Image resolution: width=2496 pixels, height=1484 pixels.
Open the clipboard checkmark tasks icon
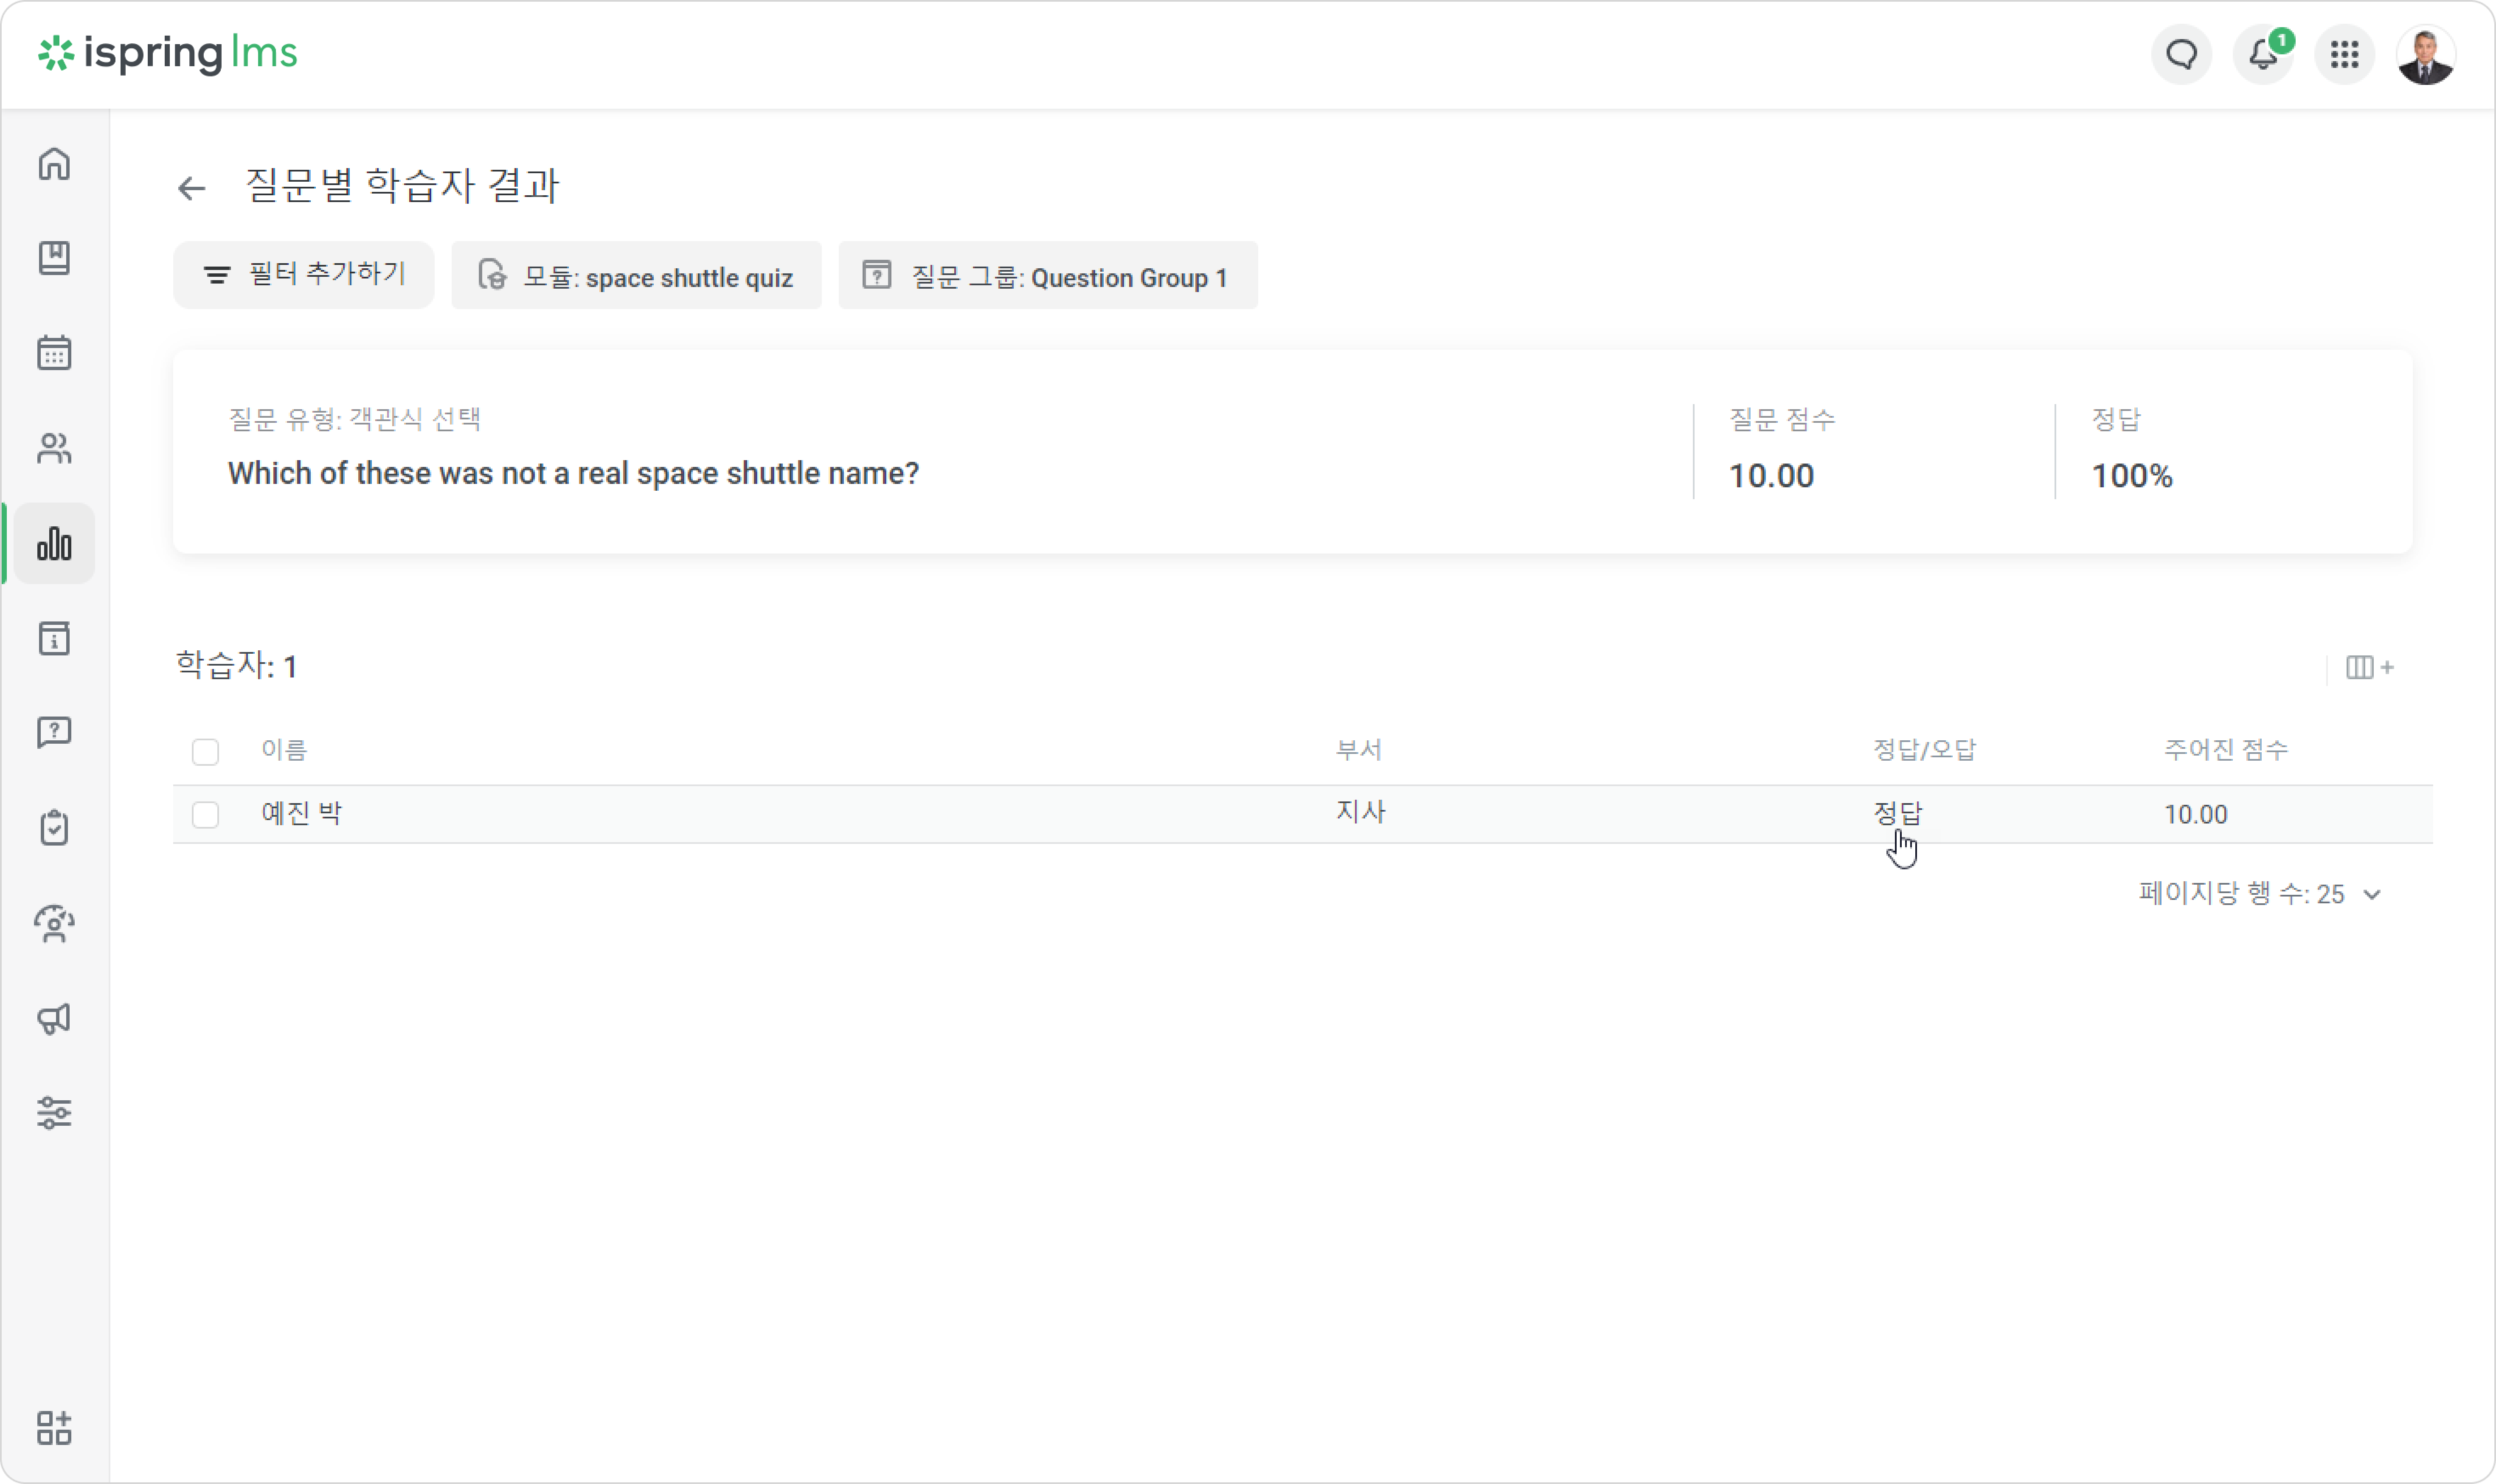(54, 828)
